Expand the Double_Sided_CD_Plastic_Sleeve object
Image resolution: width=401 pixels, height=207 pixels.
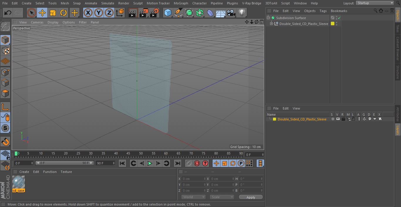point(272,24)
